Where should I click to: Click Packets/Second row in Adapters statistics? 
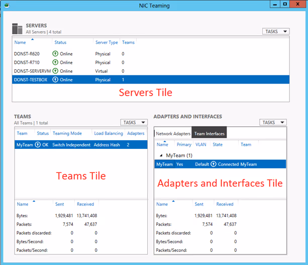[220, 250]
